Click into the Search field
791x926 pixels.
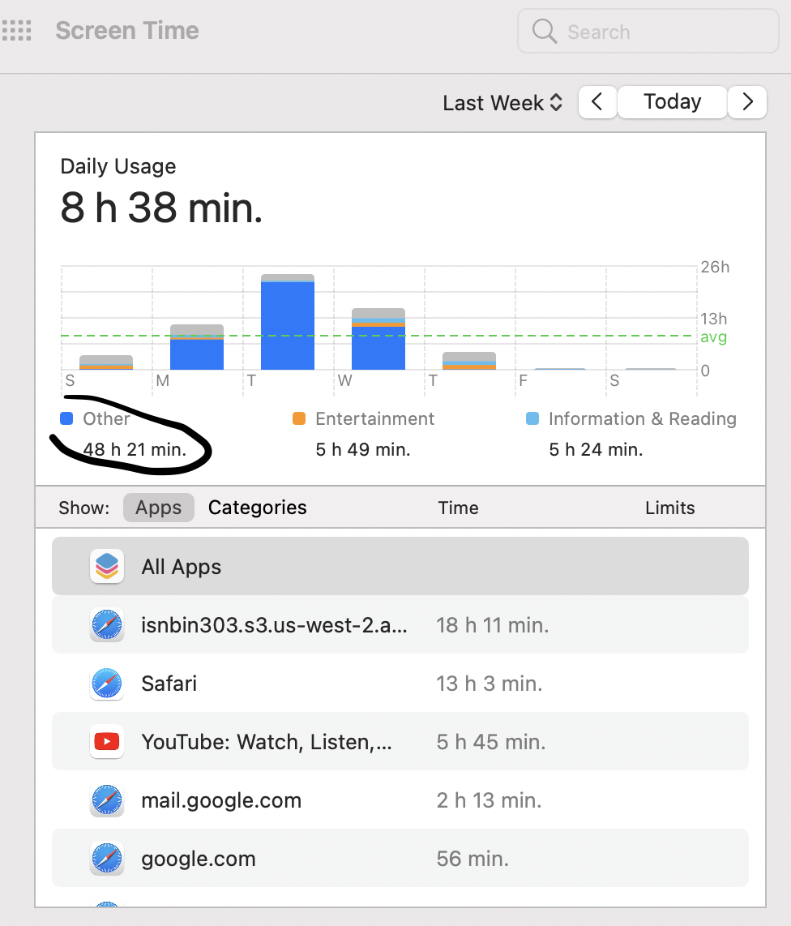[648, 32]
